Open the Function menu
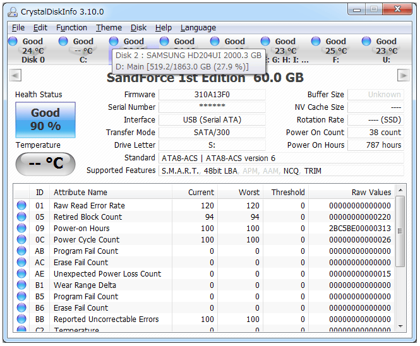This screenshot has width=420, height=346. pos(71,28)
